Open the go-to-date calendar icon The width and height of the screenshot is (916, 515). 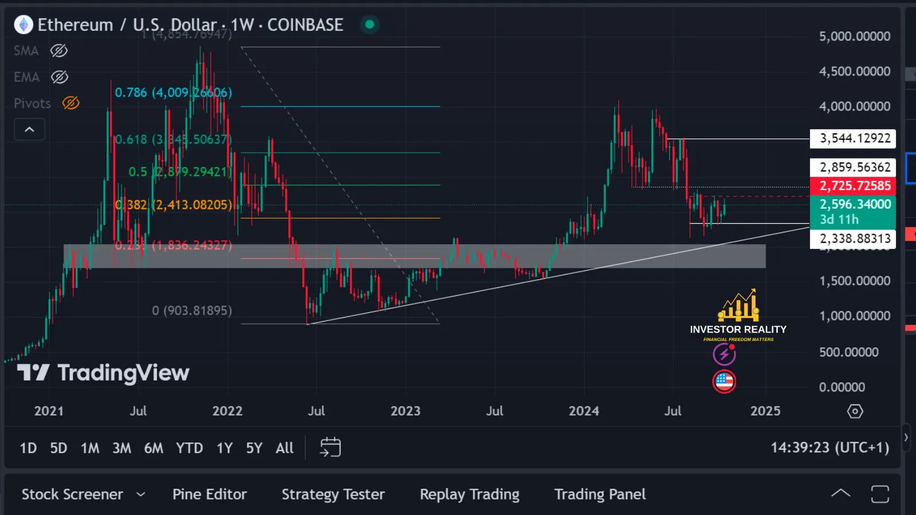coord(331,447)
